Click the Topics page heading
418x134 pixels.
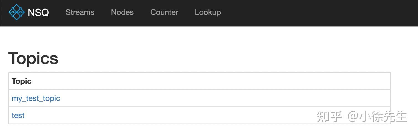tap(33, 58)
